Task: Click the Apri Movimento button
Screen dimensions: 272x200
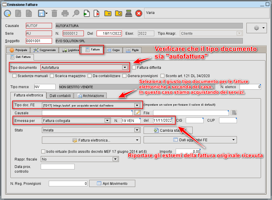Action: click(112, 183)
